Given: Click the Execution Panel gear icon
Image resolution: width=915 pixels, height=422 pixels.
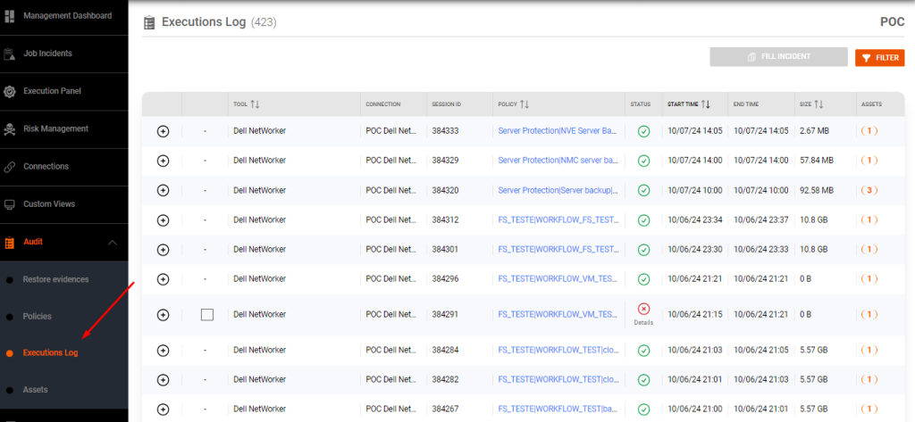Looking at the screenshot, I should (x=10, y=91).
